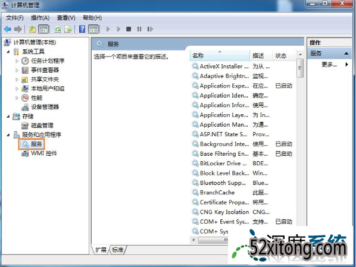Select the Certificate Propagation service

(242, 202)
